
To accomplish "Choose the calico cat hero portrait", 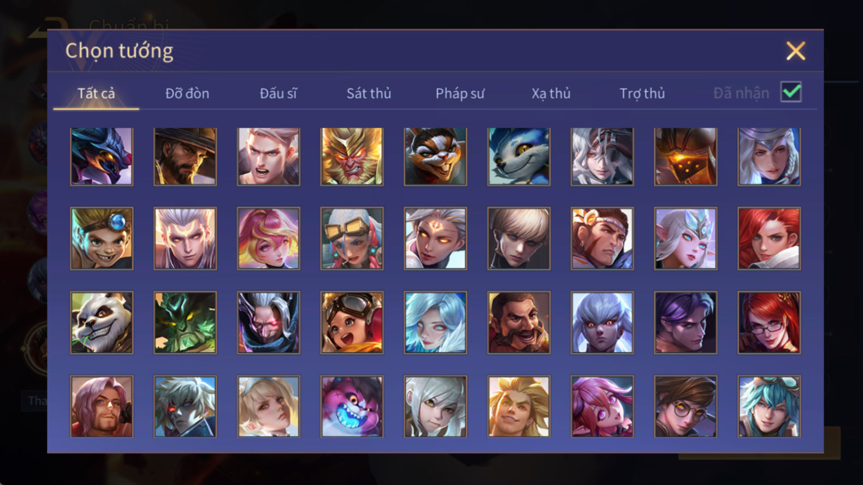I will point(435,157).
